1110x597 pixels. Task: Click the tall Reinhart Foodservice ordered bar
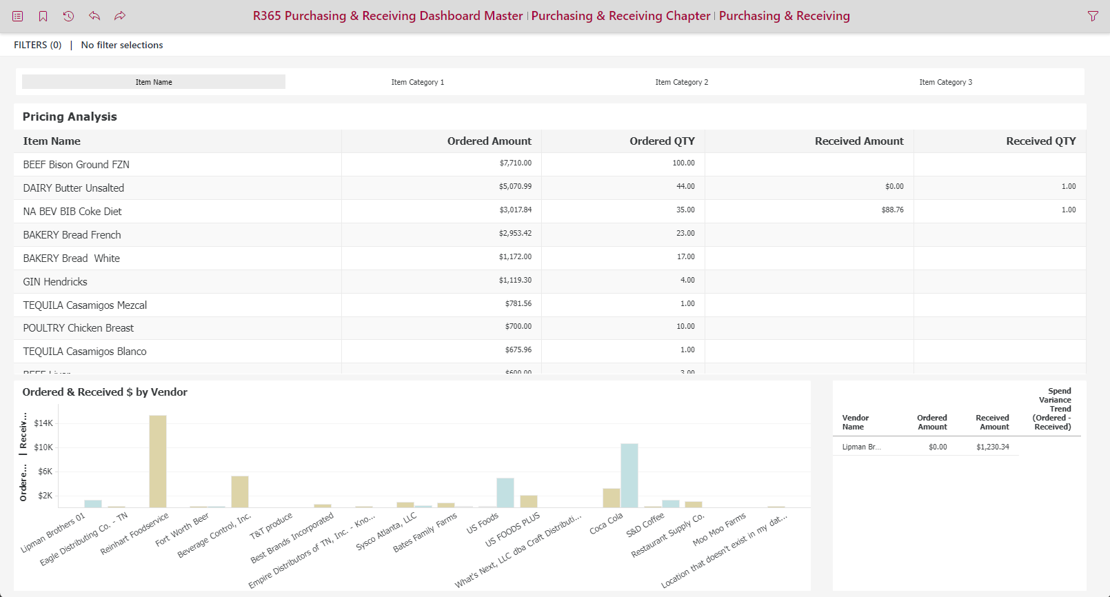point(158,461)
